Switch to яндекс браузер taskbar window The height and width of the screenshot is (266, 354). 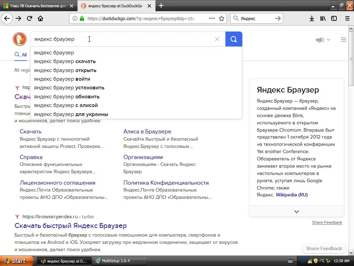point(64,261)
